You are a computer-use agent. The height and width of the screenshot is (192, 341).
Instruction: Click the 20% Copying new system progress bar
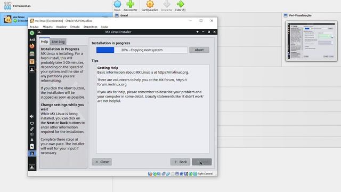[x=142, y=50]
